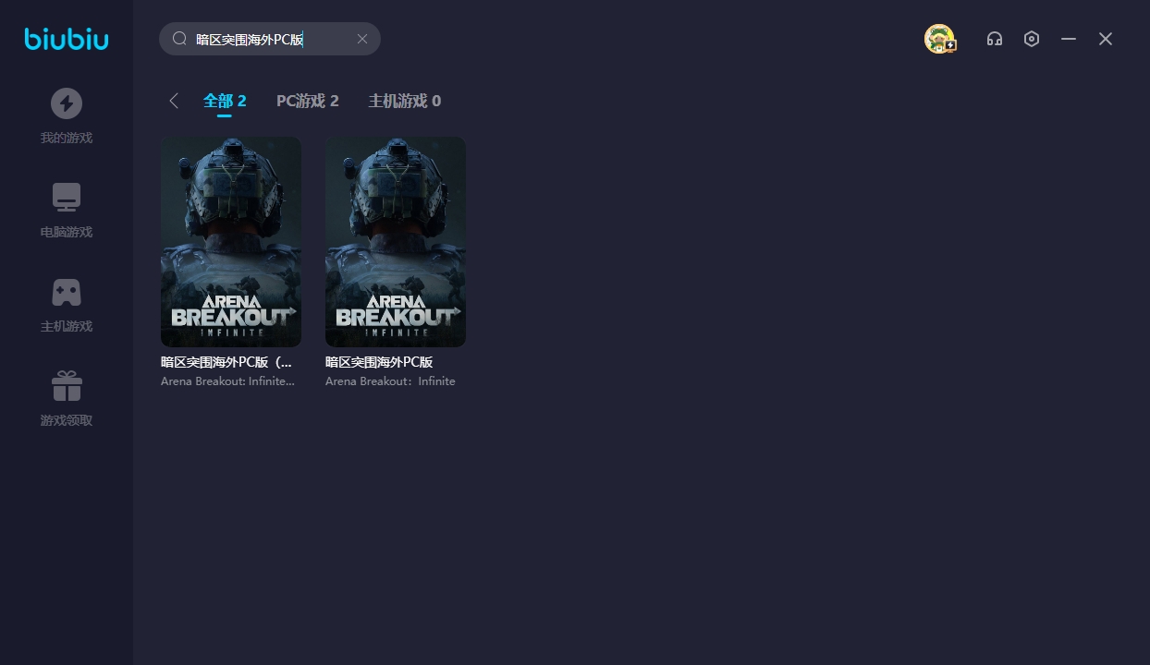The width and height of the screenshot is (1150, 665).
Task: Click first Arena Breakout Infinite cover
Action: (x=231, y=242)
